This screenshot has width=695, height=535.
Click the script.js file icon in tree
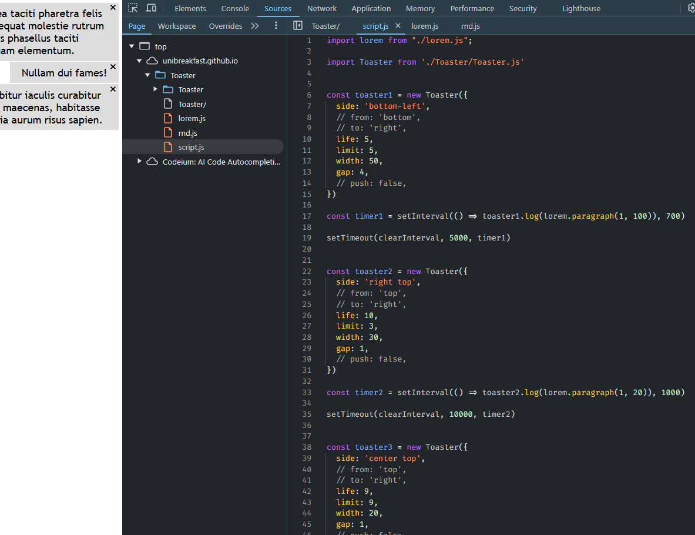pos(168,147)
